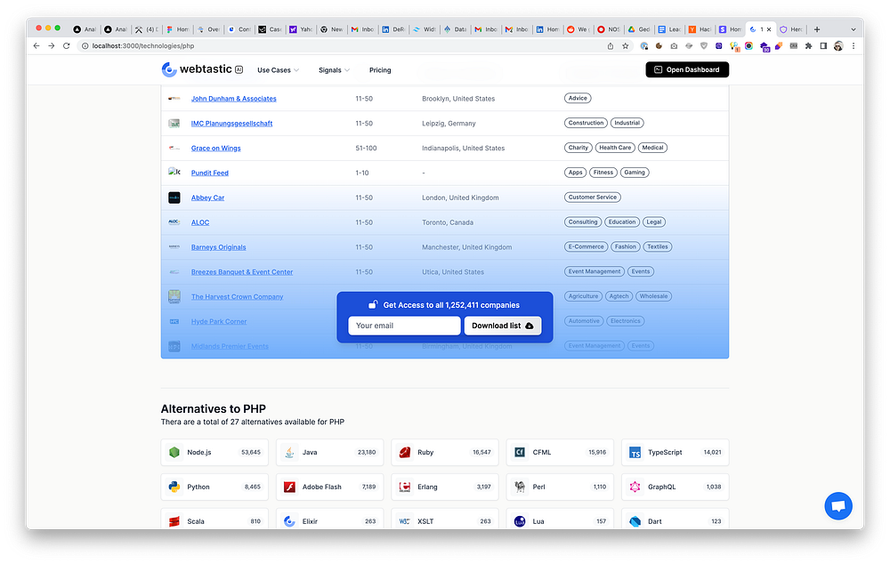
Task: Click the Health Care tag
Action: [615, 148]
